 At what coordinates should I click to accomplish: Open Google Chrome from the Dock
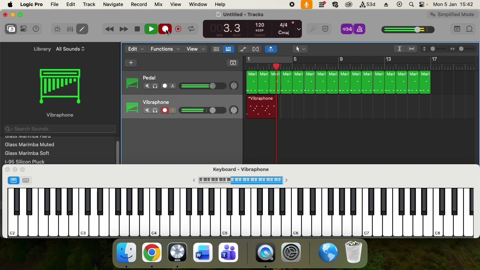click(x=152, y=252)
